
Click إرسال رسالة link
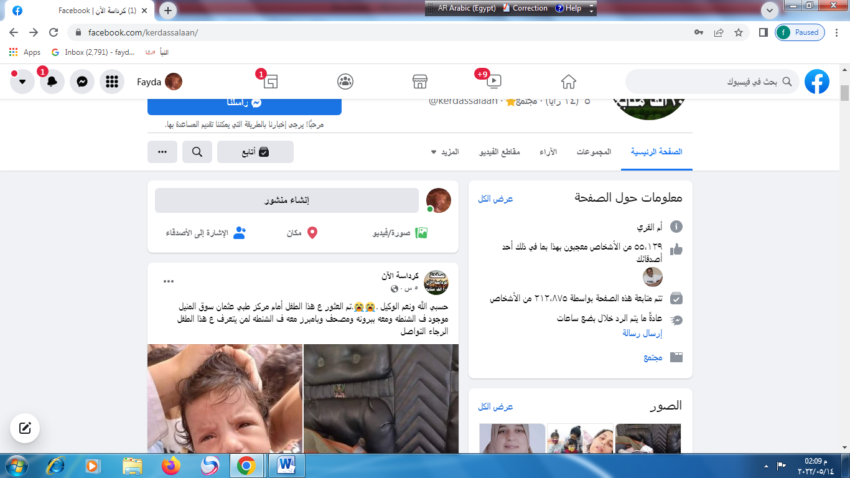pyautogui.click(x=642, y=334)
